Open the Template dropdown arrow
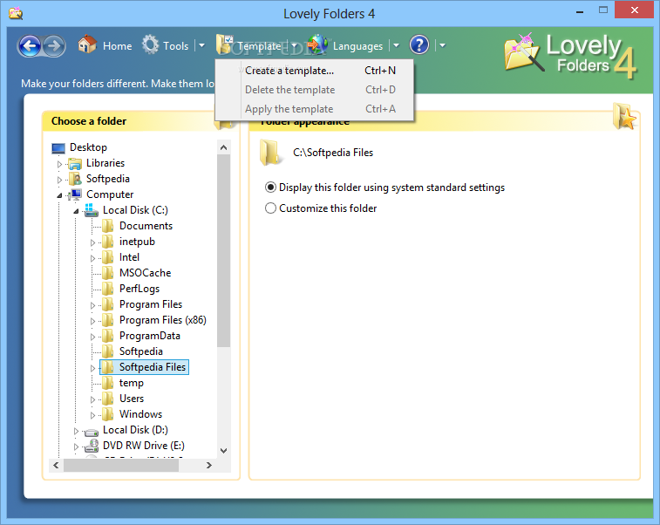This screenshot has width=660, height=525. coord(294,45)
